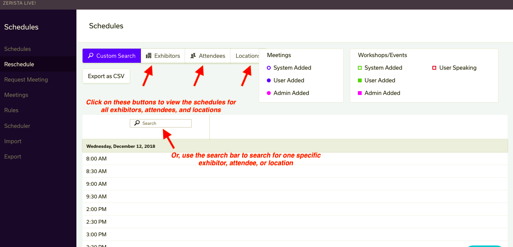
Task: Open the Custom Search tab
Action: (x=112, y=56)
